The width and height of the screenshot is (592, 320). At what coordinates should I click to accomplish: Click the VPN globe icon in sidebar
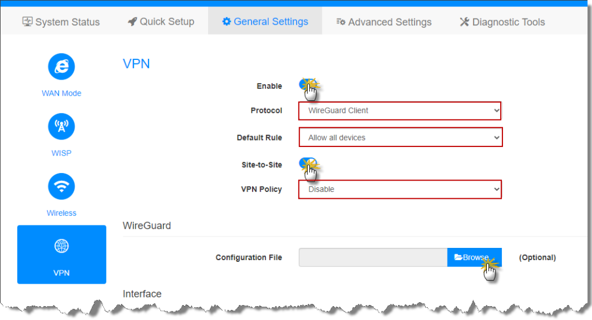tap(61, 246)
